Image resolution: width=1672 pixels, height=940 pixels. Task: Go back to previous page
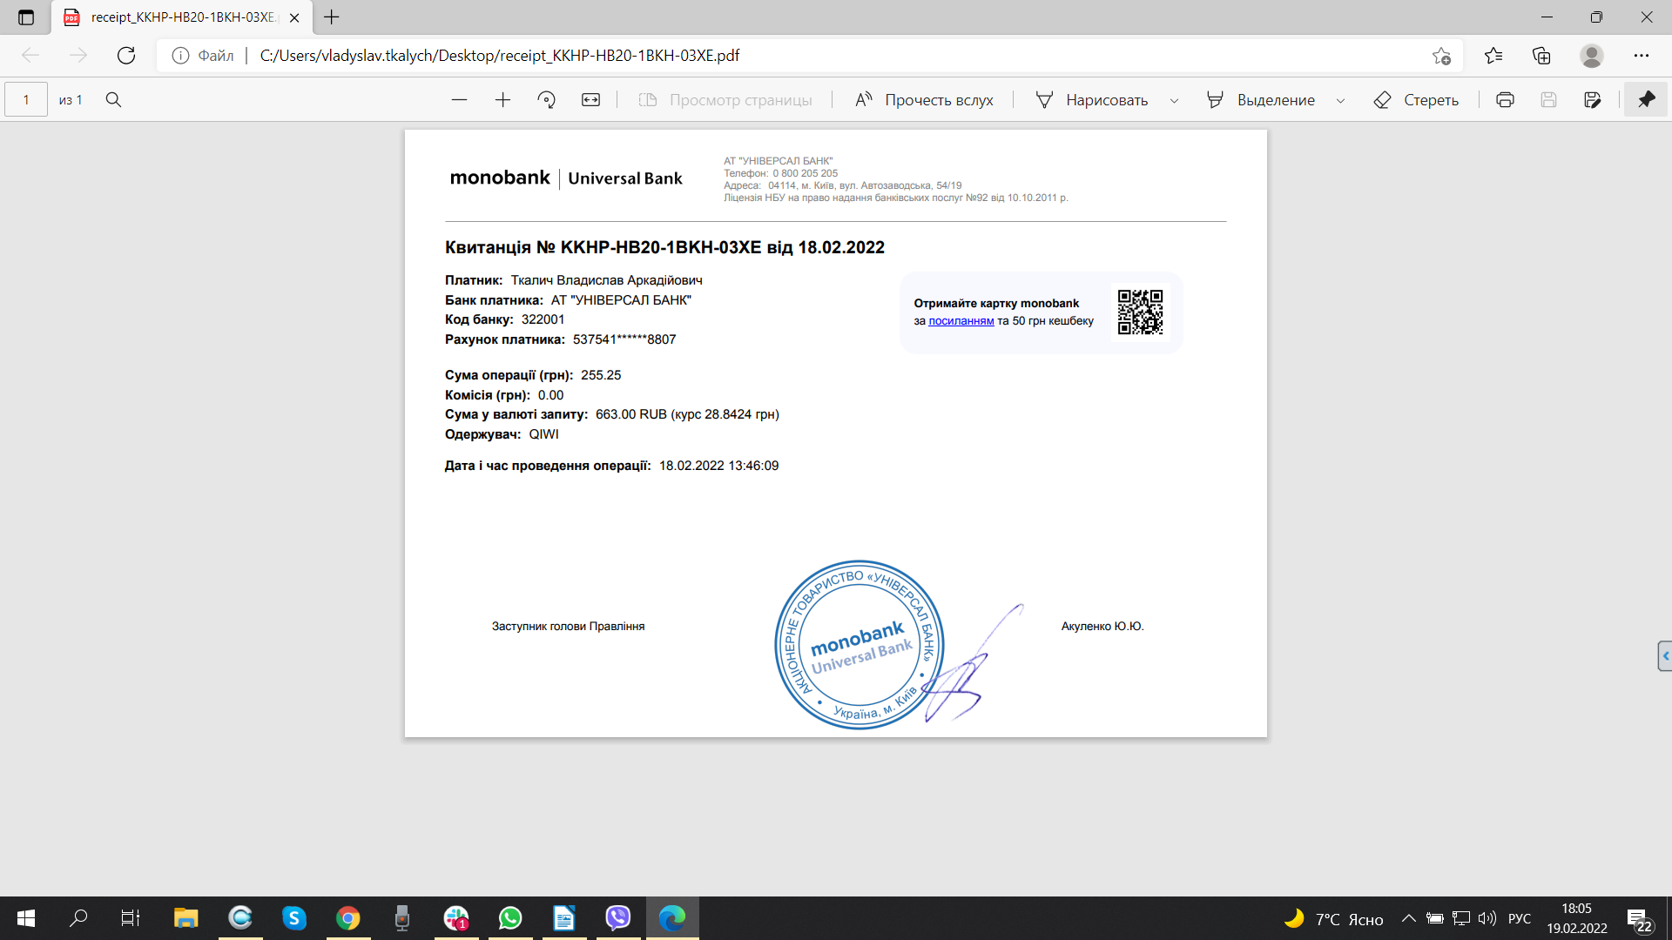pos(30,56)
